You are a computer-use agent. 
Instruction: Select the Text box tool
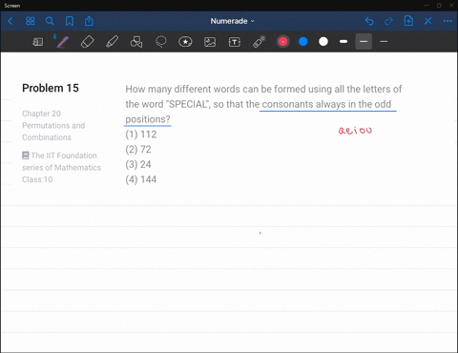point(235,42)
